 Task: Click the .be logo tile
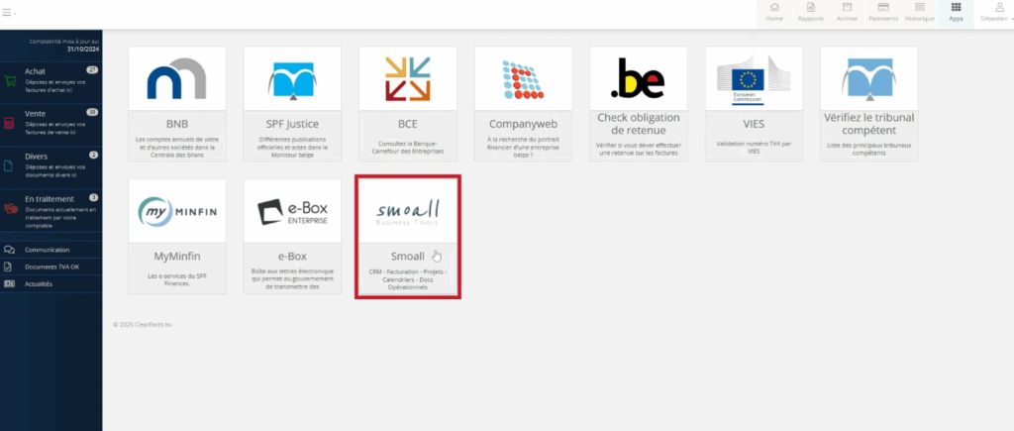coord(639,78)
